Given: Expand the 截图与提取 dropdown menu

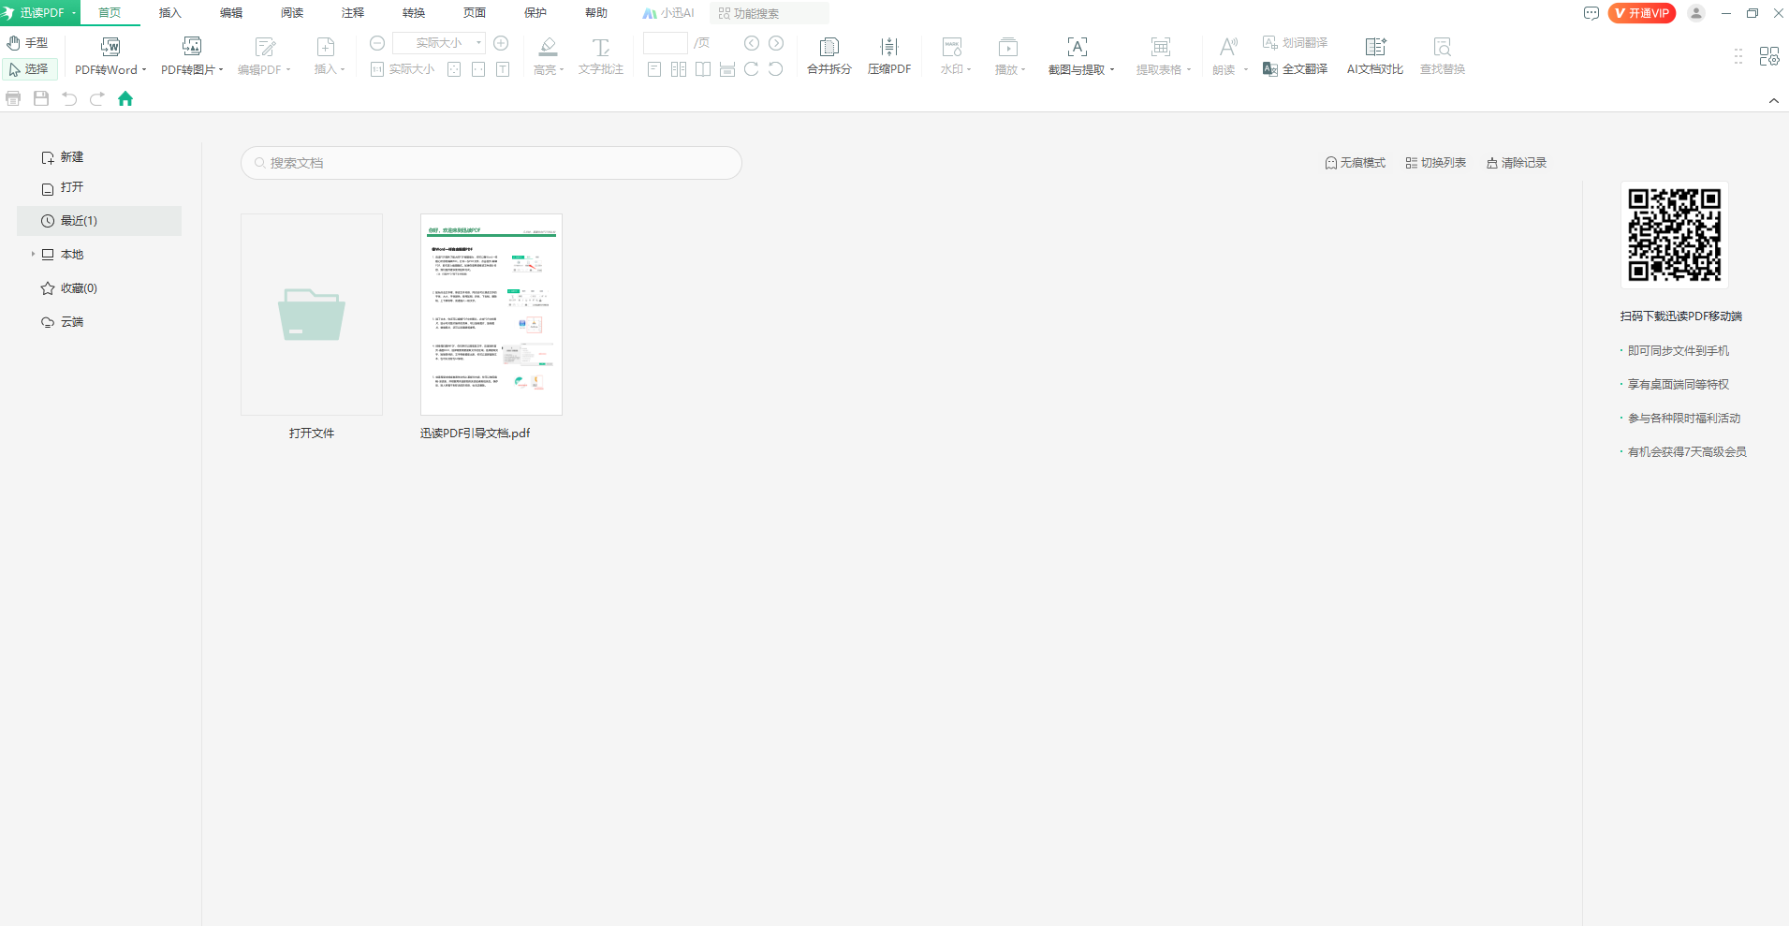Looking at the screenshot, I should [x=1112, y=70].
